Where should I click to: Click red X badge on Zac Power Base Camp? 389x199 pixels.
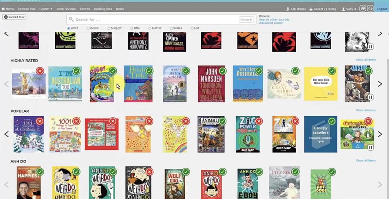point(259,121)
